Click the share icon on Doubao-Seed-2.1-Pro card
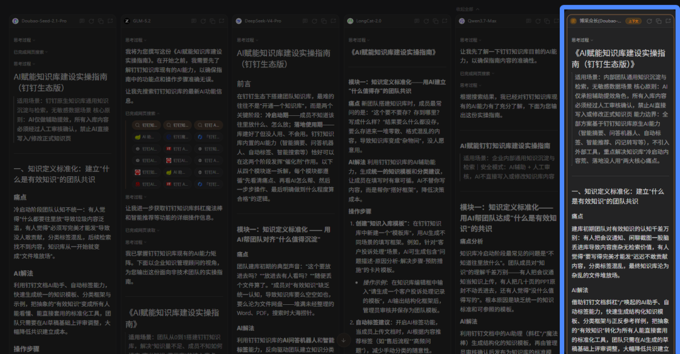Viewport: 680px width, 354px height. (x=110, y=21)
